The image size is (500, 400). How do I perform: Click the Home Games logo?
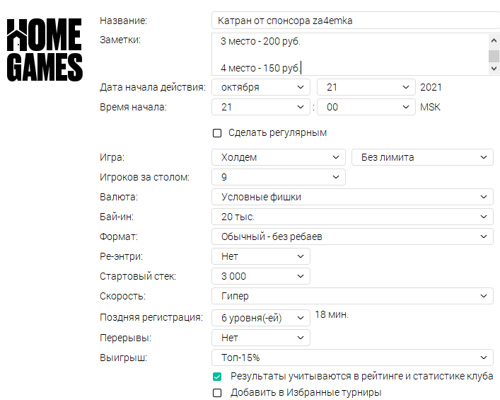(45, 50)
